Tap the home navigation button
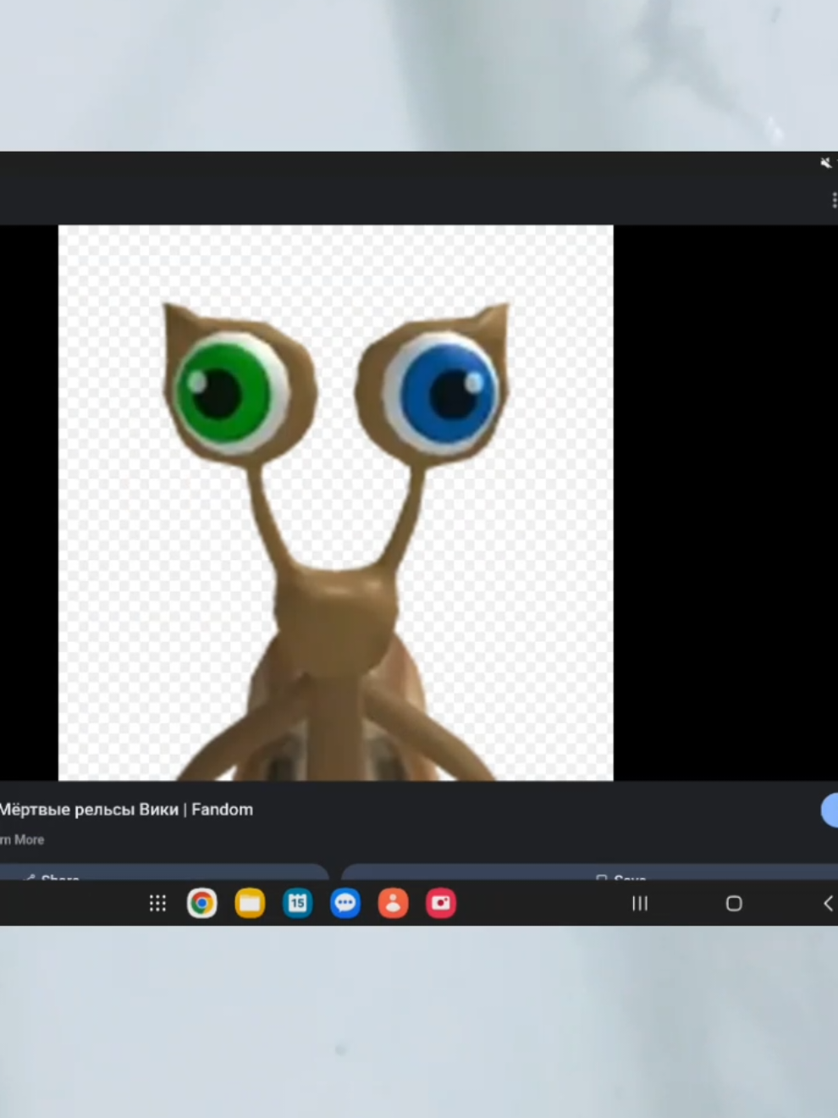The width and height of the screenshot is (838, 1118). click(734, 904)
